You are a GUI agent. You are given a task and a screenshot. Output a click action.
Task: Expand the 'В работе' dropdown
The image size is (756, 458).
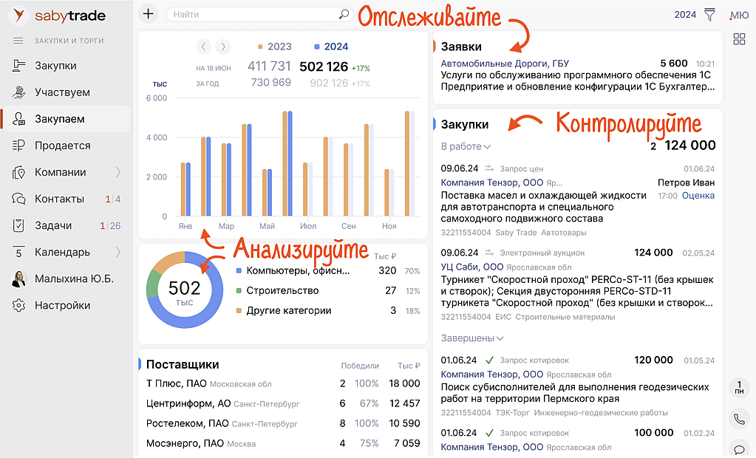pyautogui.click(x=466, y=146)
